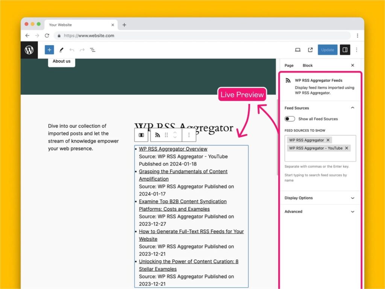This screenshot has height=289, width=385.
Task: Click the undo arrow icon
Action: (x=72, y=50)
